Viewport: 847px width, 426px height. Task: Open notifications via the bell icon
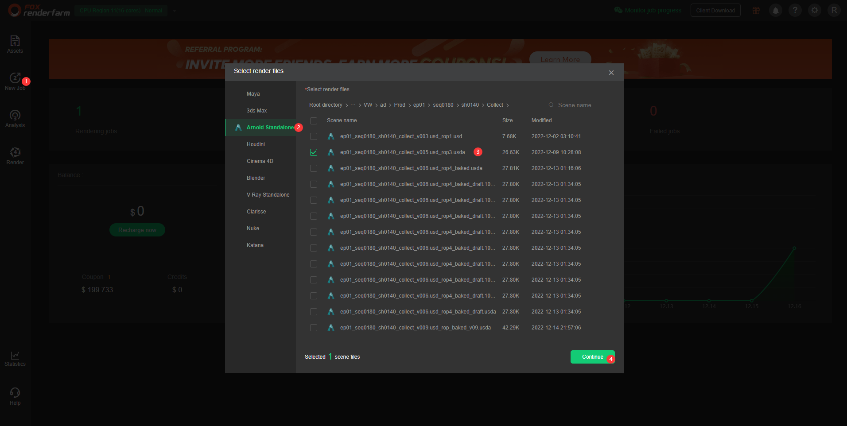point(776,10)
